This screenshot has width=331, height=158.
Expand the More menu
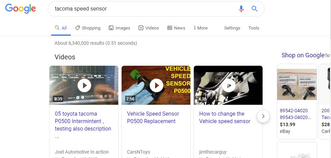point(201,28)
